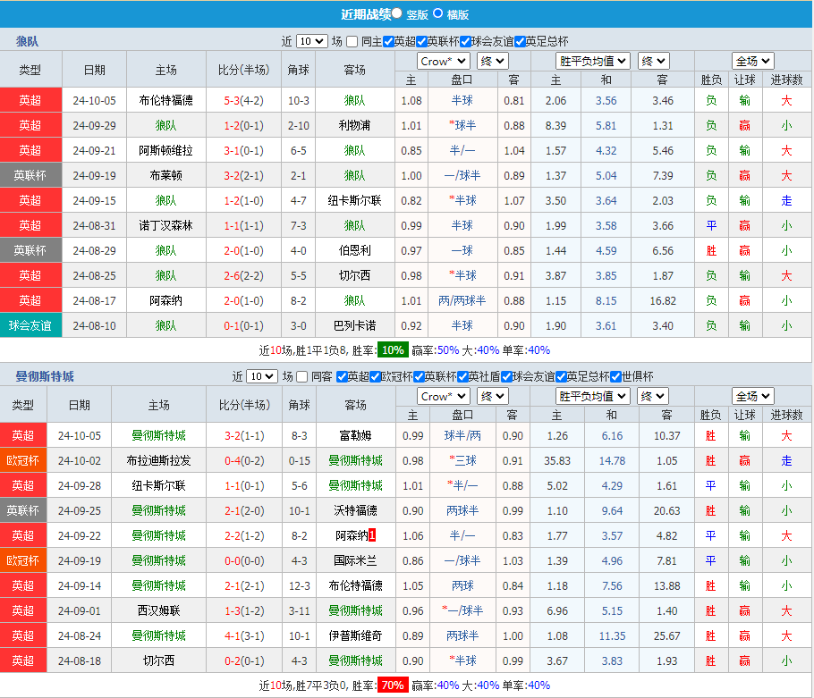
Task: Click the 富勒姆 opponent entry
Action: point(355,435)
